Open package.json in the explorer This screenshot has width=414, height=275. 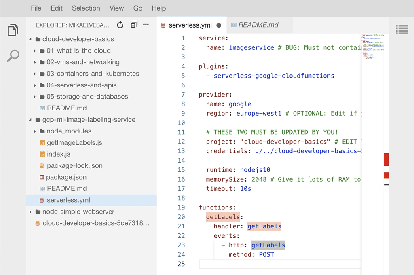66,177
